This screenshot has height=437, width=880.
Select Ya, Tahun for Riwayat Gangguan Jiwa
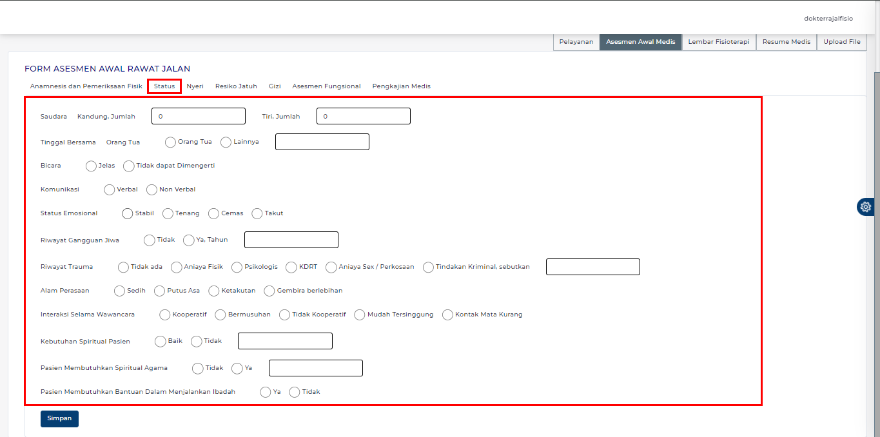(x=189, y=240)
